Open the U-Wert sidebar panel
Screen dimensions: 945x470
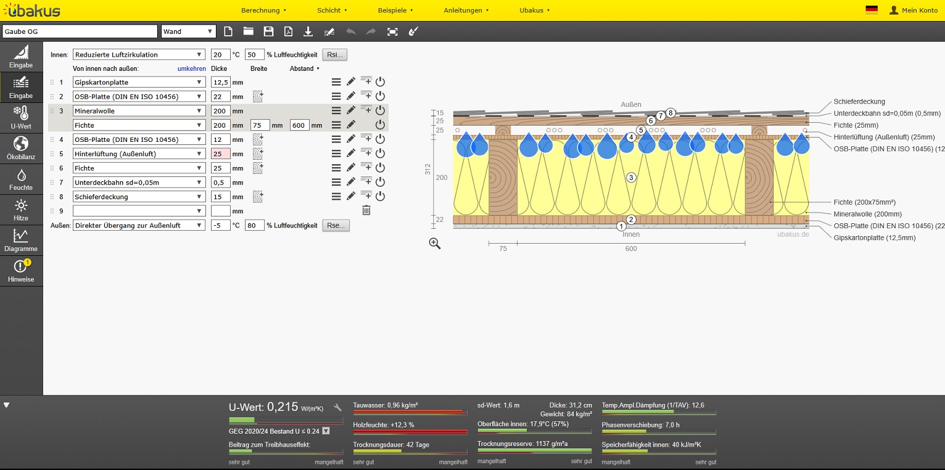pos(21,117)
